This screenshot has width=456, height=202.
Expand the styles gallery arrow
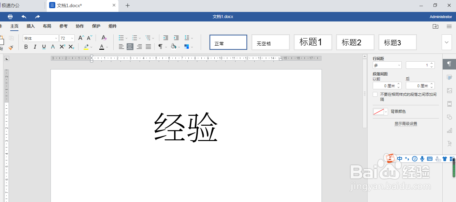click(447, 43)
